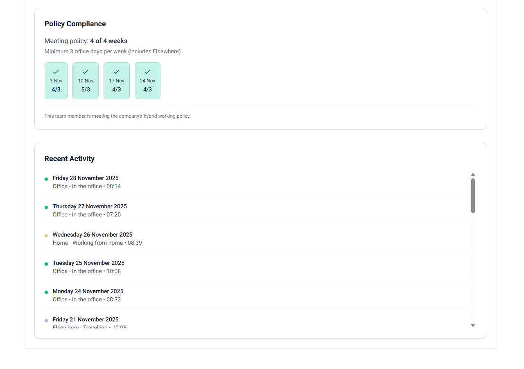Image resolution: width=524 pixels, height=369 pixels.
Task: Click the checkmark icon on the 10 Nov week card
Action: point(86,71)
